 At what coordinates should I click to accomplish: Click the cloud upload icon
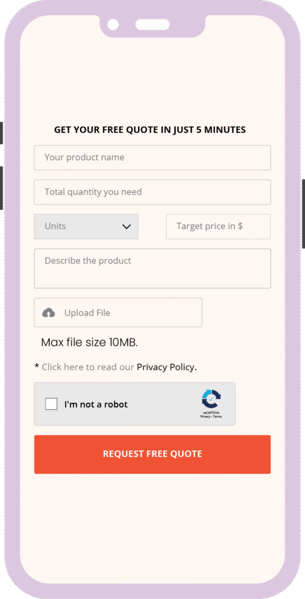click(49, 313)
